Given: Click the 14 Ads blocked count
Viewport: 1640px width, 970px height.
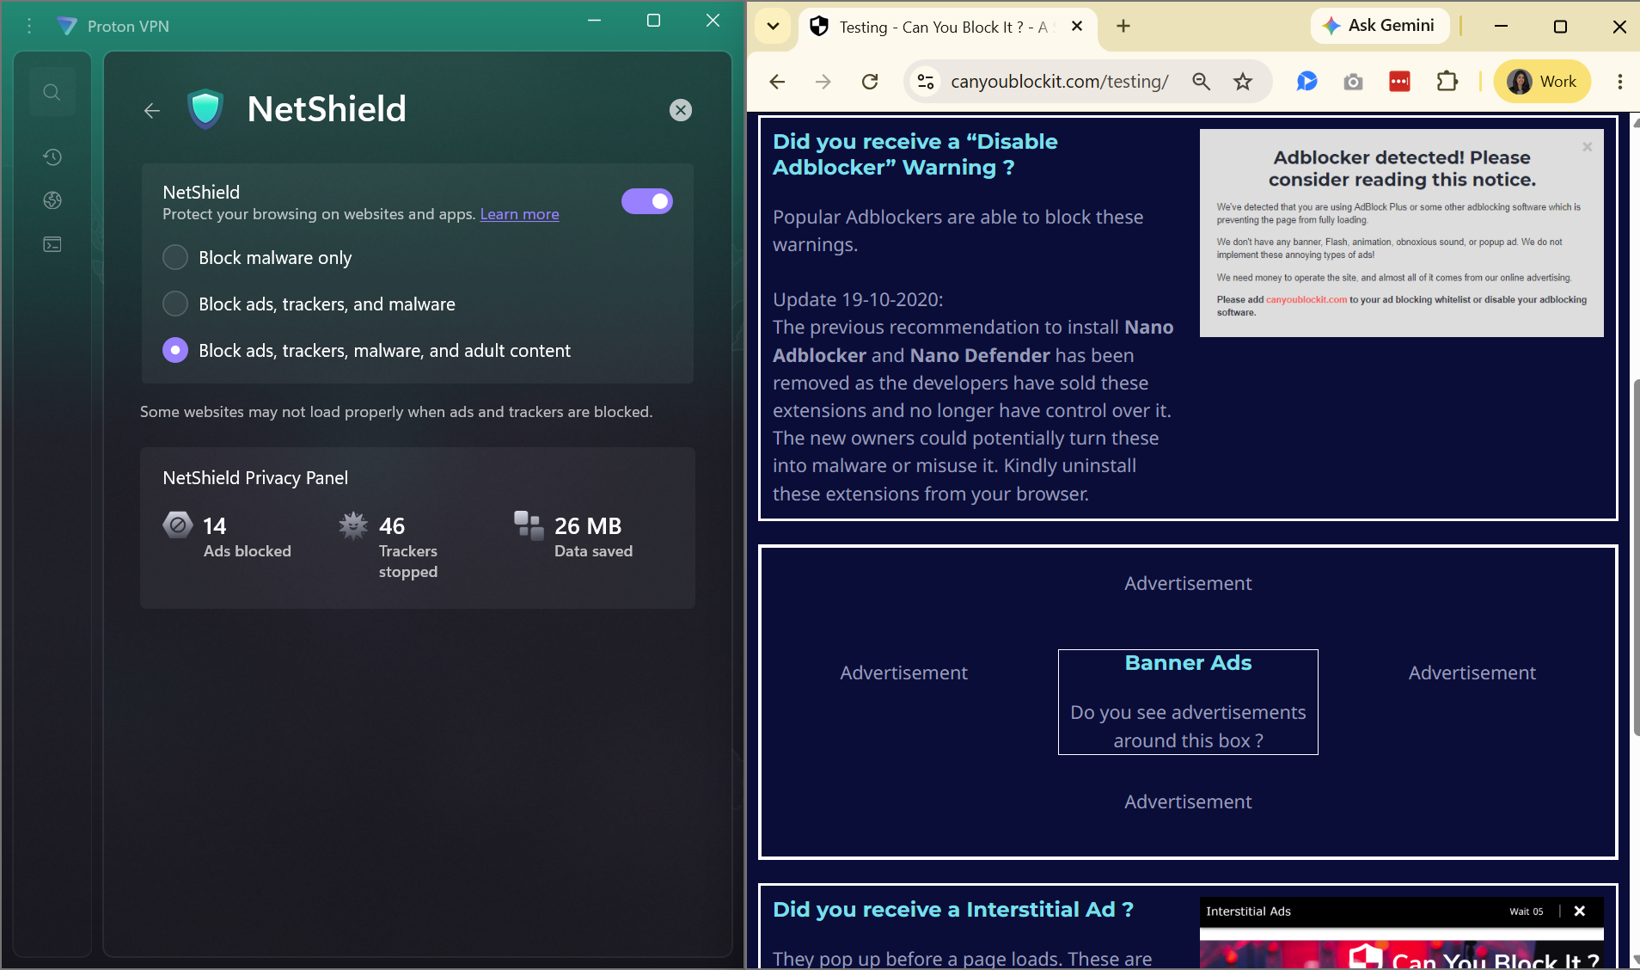Looking at the screenshot, I should point(215,525).
